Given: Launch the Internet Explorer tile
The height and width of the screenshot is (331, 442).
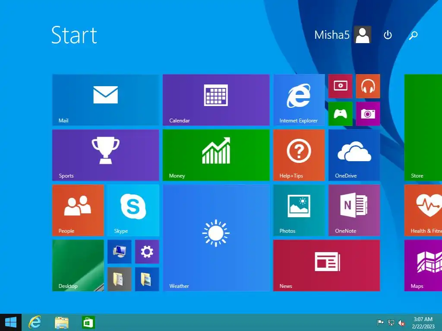Looking at the screenshot, I should tap(299, 100).
